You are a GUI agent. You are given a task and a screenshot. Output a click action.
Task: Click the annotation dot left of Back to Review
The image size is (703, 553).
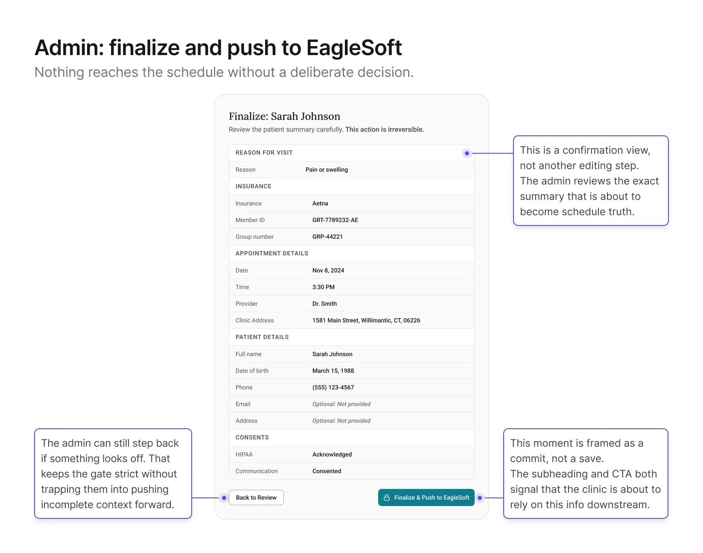tap(224, 498)
